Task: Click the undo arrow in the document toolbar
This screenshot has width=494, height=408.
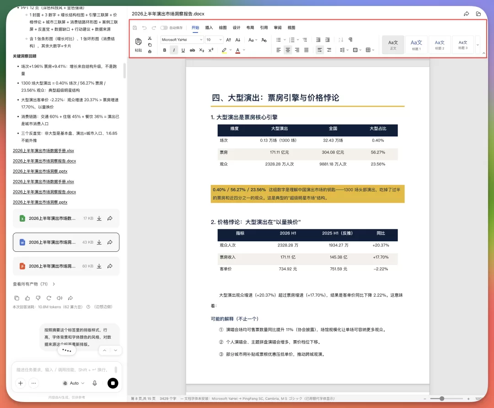Action: coord(144,28)
